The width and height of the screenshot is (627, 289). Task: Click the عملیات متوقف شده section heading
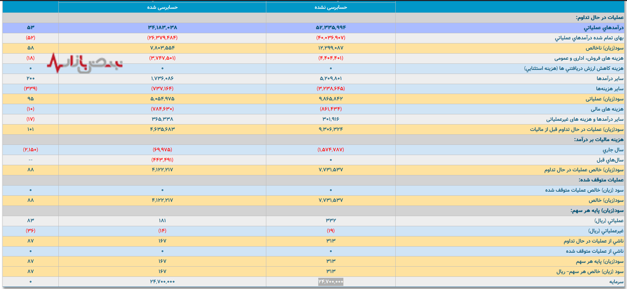601,180
